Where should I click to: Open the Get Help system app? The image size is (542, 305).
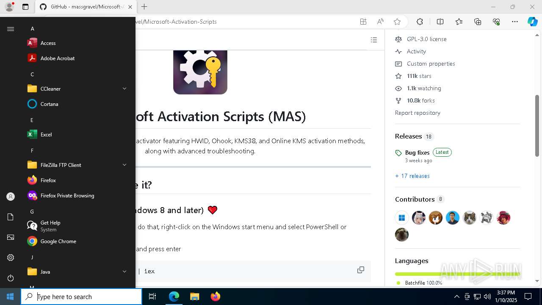tap(76, 226)
